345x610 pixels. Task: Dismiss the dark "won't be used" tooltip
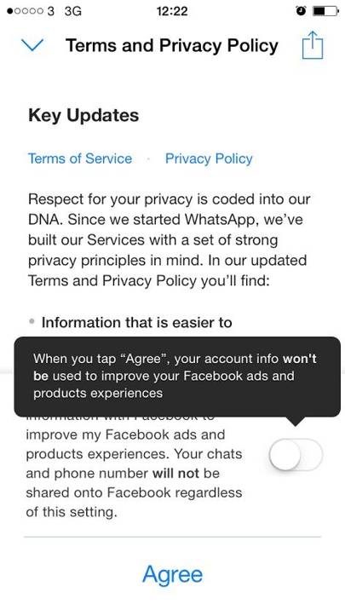coord(177,377)
